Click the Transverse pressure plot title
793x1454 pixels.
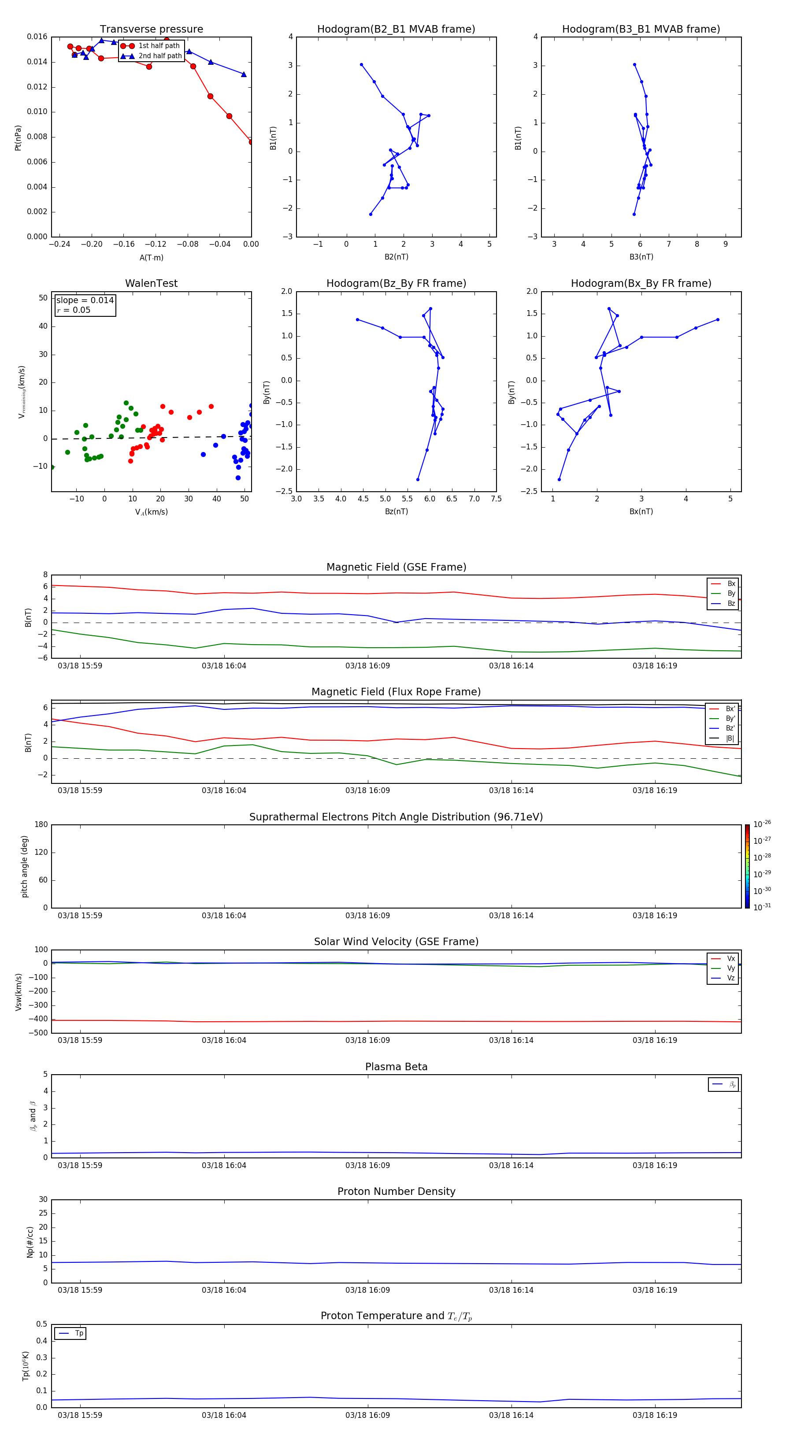point(151,30)
